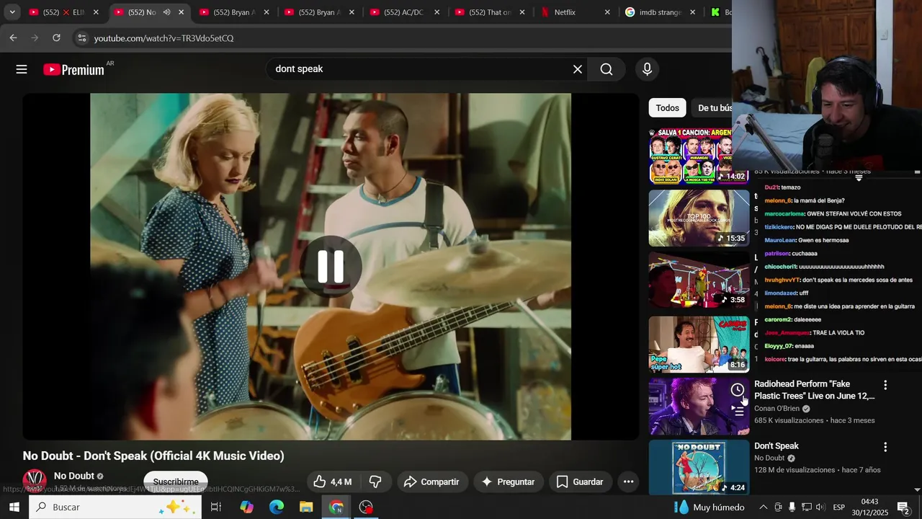Mute the playing '(552) No' tab audio
The image size is (922, 519).
tap(166, 12)
